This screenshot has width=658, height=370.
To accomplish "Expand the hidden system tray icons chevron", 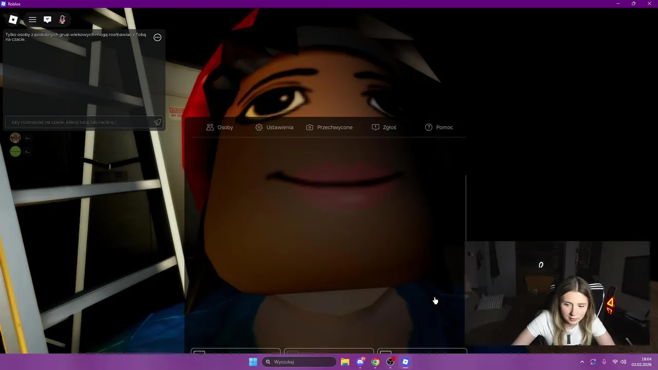I will 582,362.
